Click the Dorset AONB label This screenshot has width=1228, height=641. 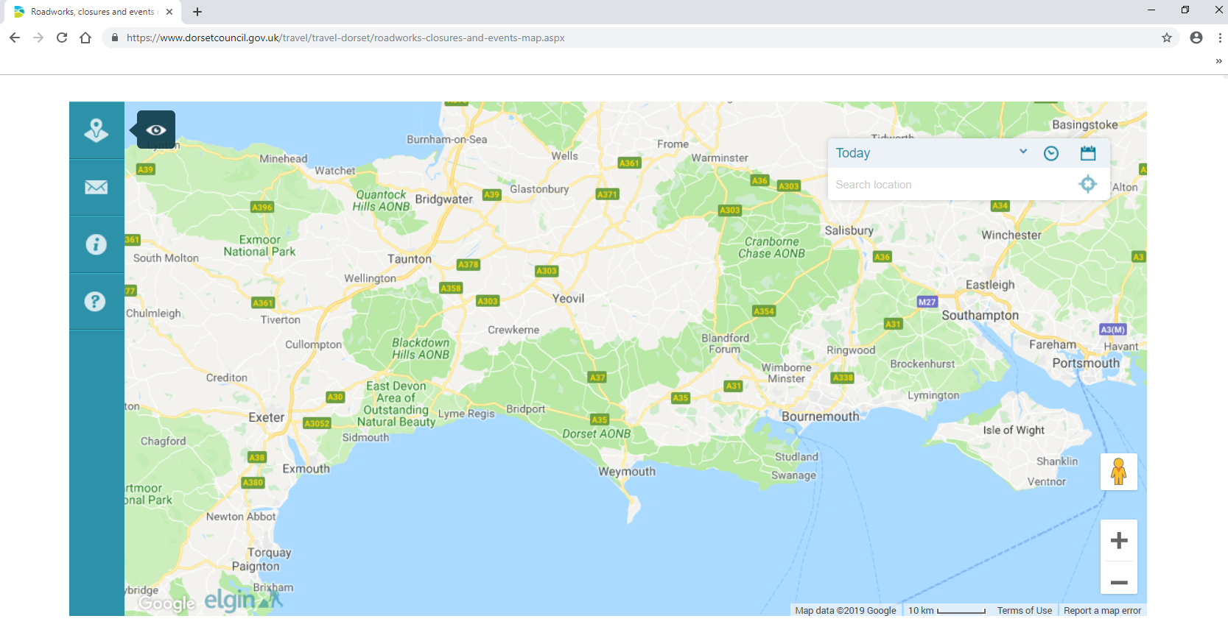597,434
